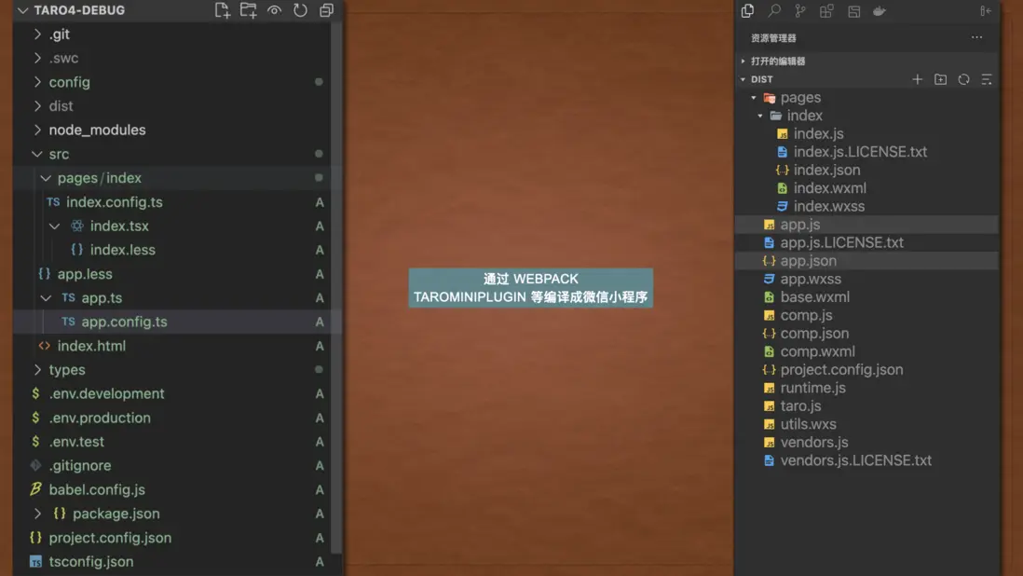Expand the .git folder
The height and width of the screenshot is (576, 1023).
point(37,34)
